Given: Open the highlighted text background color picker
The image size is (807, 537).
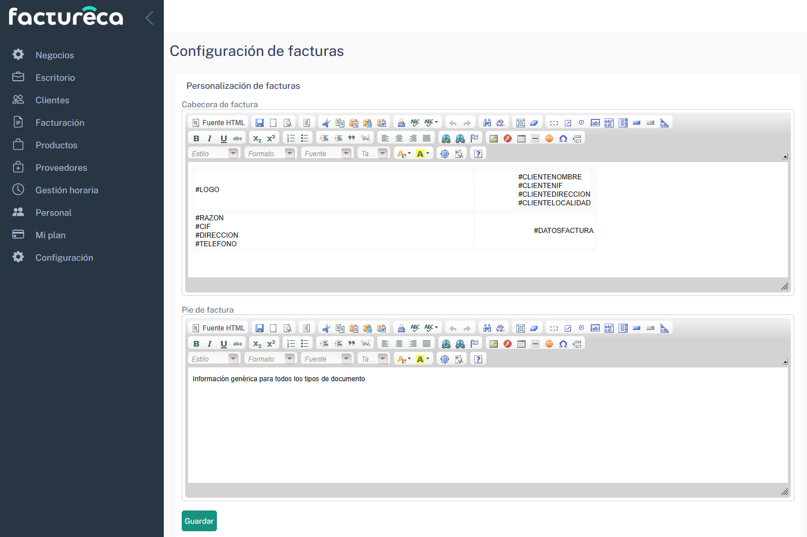Looking at the screenshot, I should pos(419,153).
